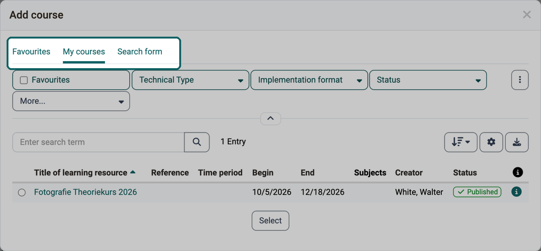The image size is (541, 251).
Task: Click the end date 12/18/2026
Action: pos(322,192)
